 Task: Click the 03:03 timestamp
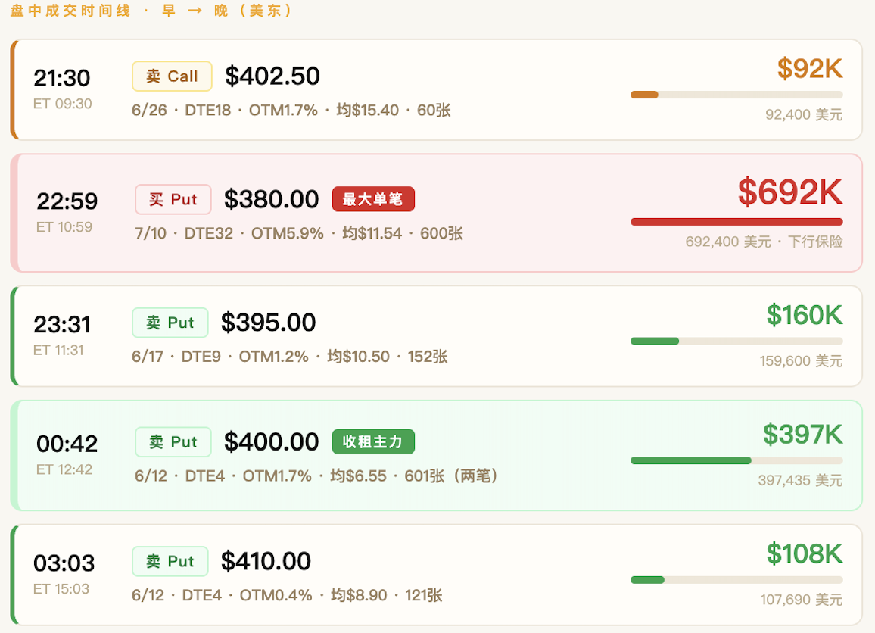(64, 563)
